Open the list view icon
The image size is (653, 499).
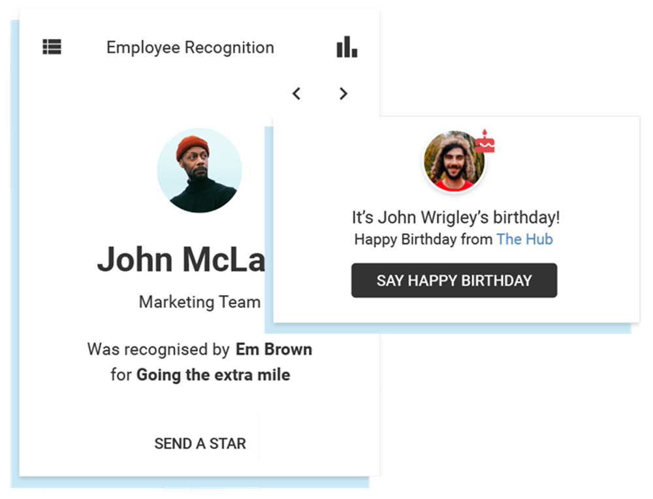[52, 46]
